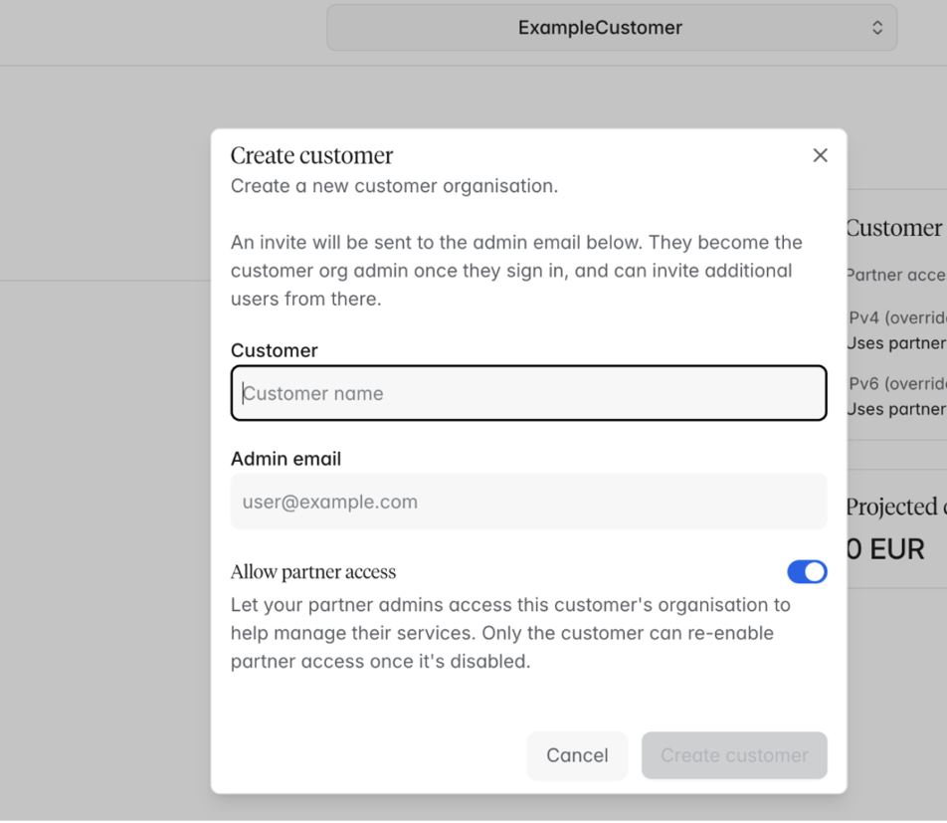947x823 pixels.
Task: Click the up-down chevron icon beside ExampleCustomer
Action: coord(877,28)
